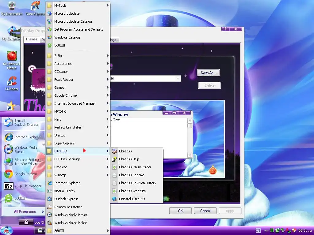Expand the Nero folder

coord(78,119)
